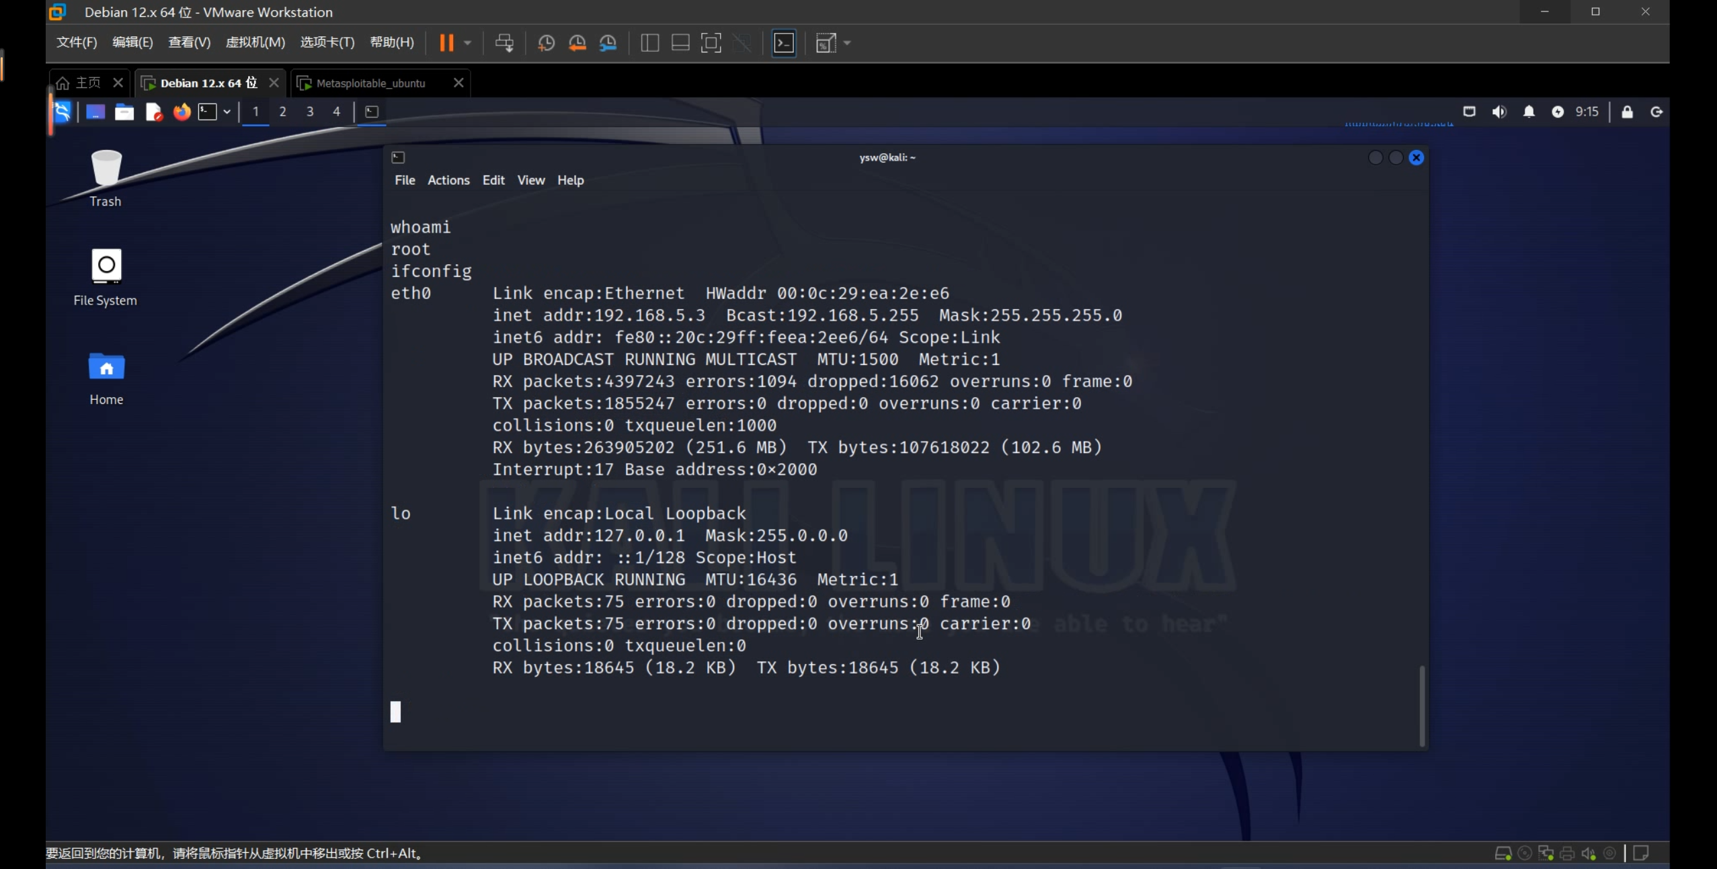Expand power options dropdown arrow
Image resolution: width=1717 pixels, height=869 pixels.
468,43
